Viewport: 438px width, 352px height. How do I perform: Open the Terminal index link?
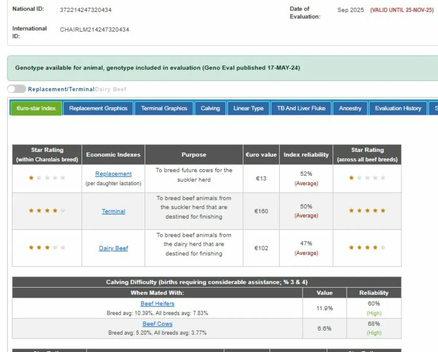114,211
